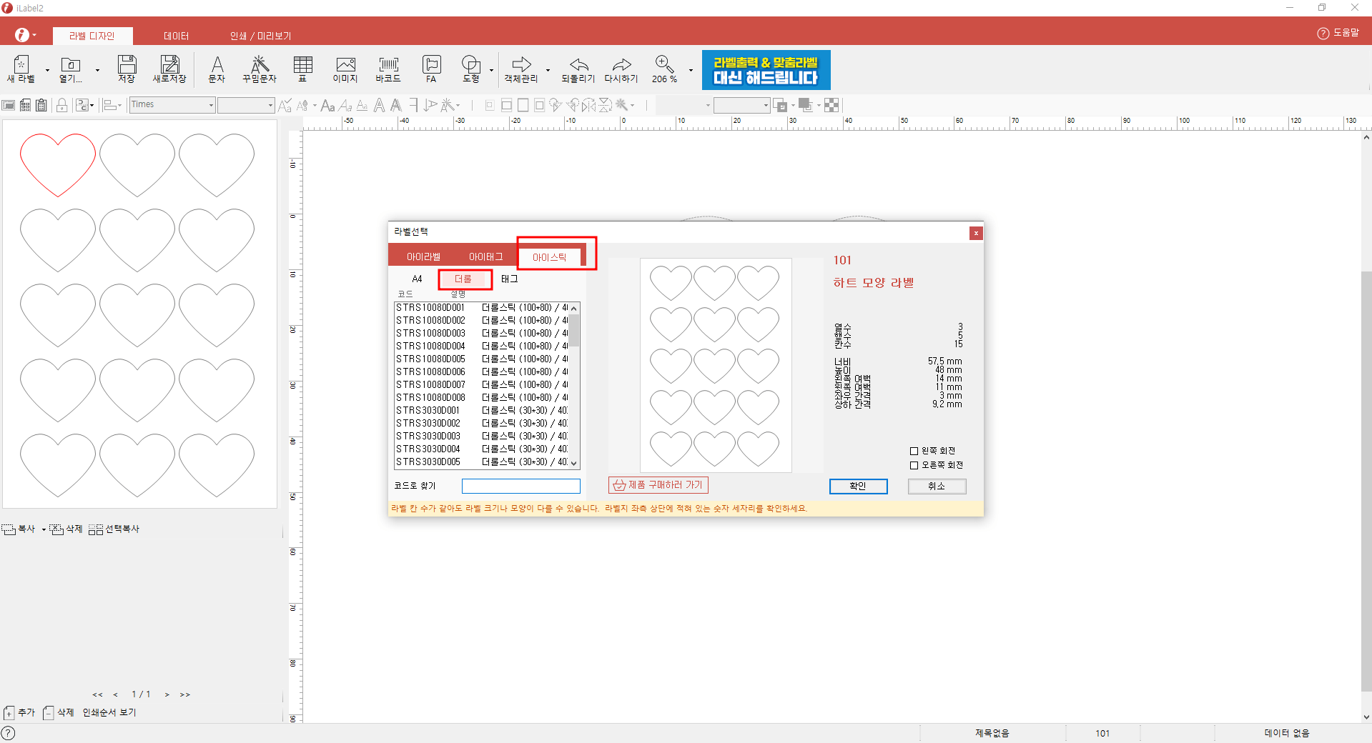Select the 아이태그 tab in dialog

click(x=486, y=256)
